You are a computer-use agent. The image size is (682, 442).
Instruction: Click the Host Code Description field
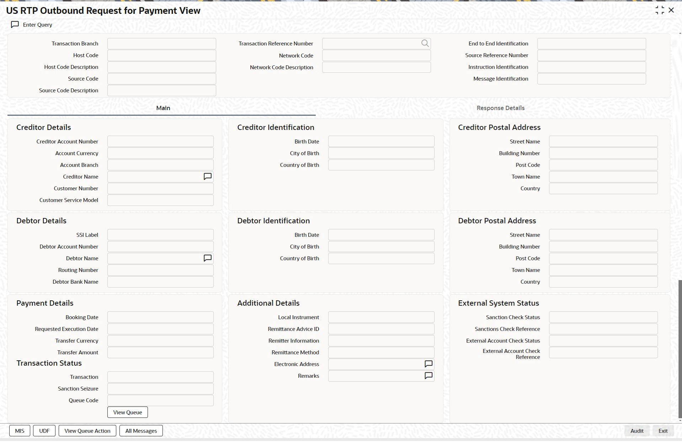(x=162, y=67)
